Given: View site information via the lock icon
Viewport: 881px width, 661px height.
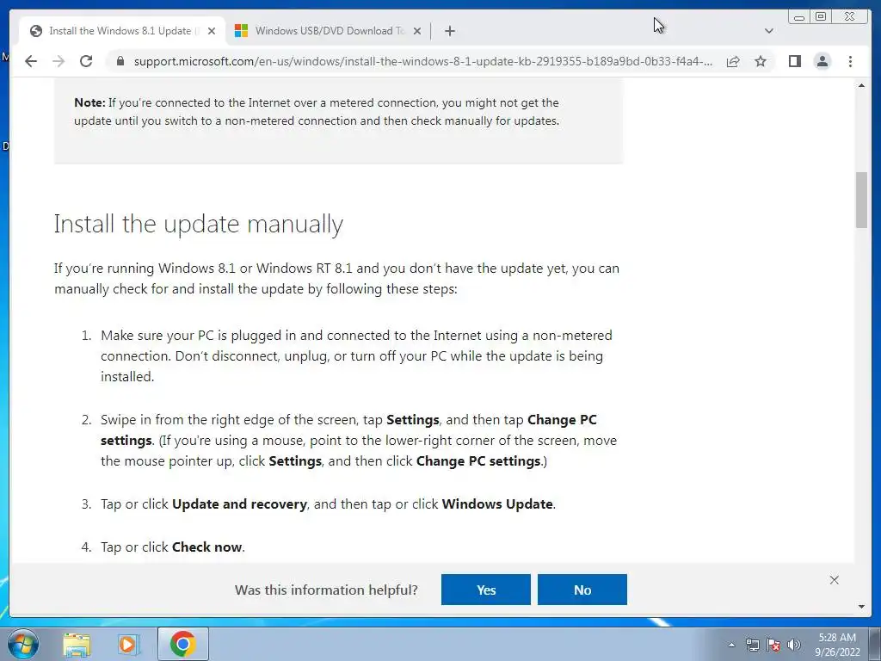Looking at the screenshot, I should pyautogui.click(x=120, y=61).
